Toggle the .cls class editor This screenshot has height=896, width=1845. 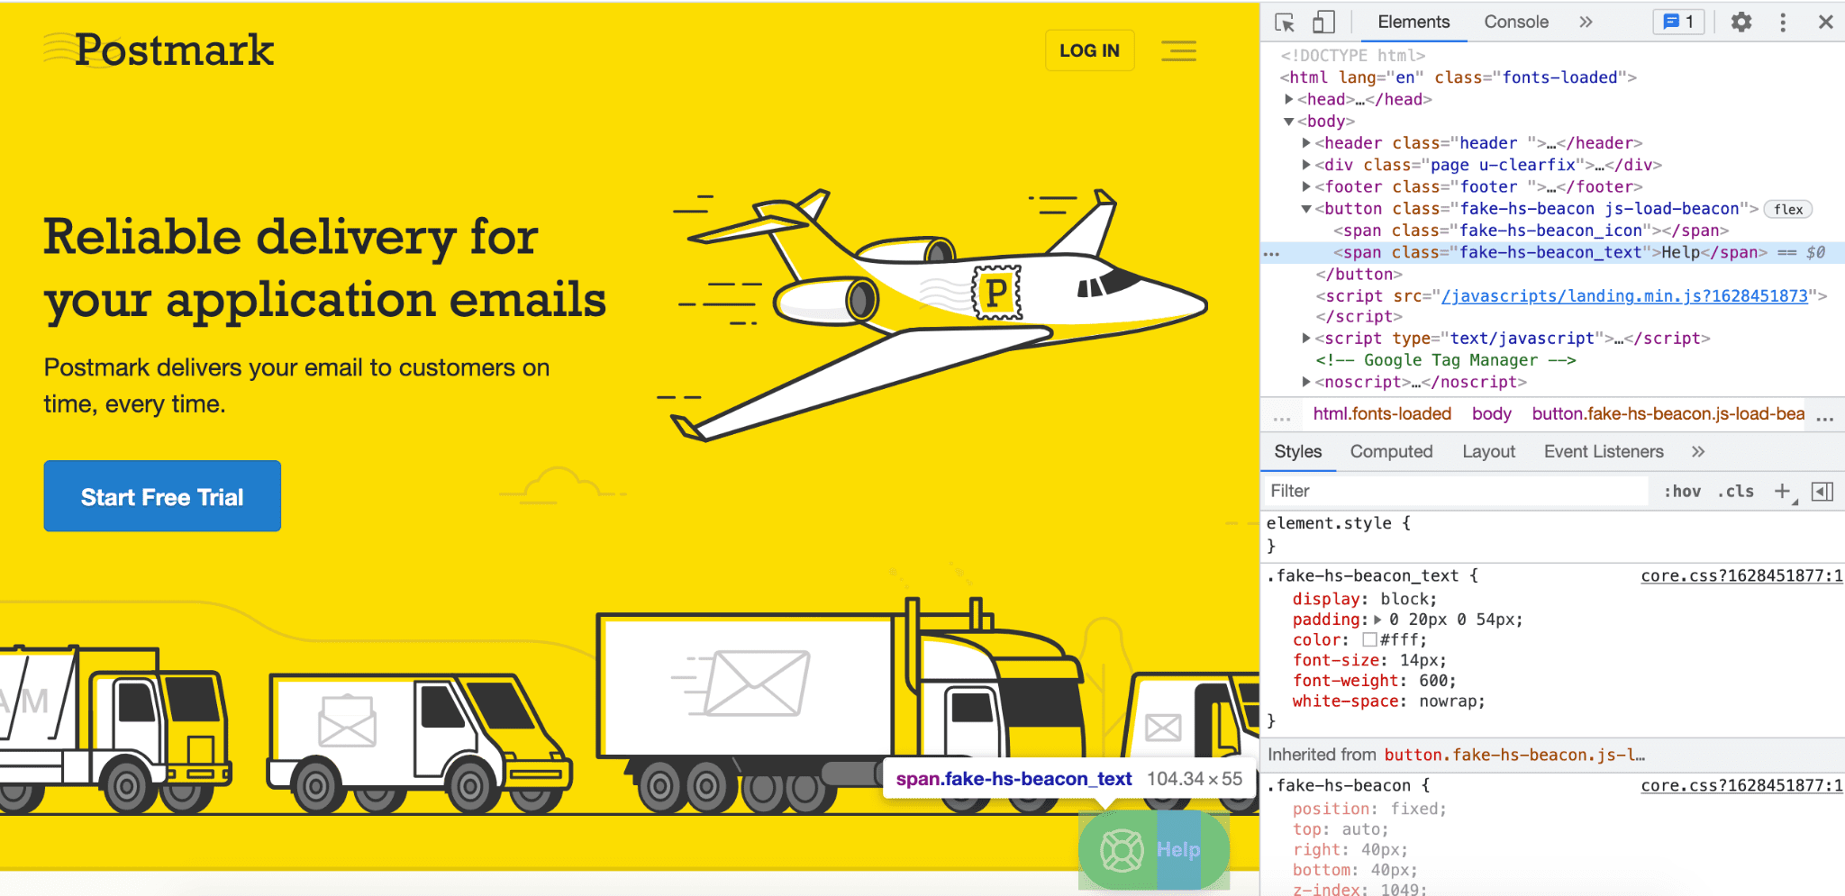[x=1735, y=491]
